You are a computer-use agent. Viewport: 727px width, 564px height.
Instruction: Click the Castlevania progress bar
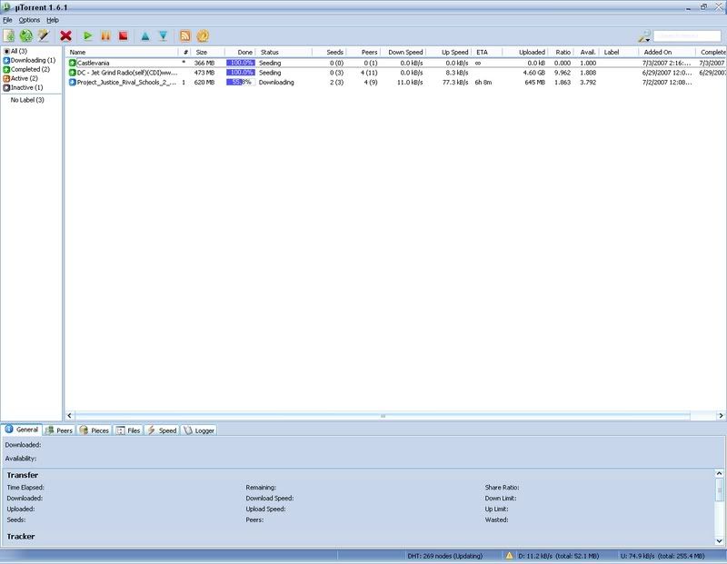(x=241, y=63)
